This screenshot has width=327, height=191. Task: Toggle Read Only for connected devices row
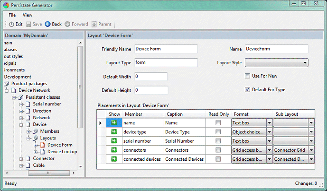point(218,159)
